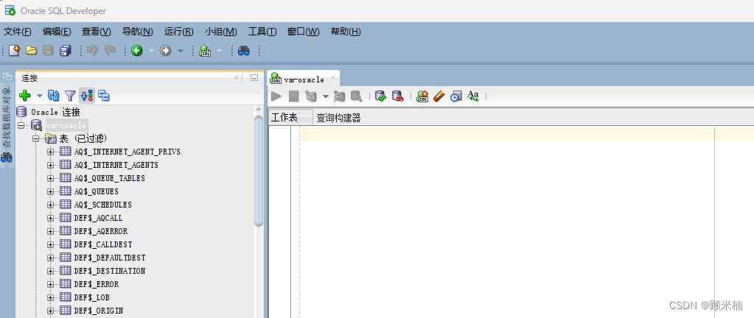The image size is (754, 318).
Task: Click the Explain Plan icon
Action: tap(310, 96)
